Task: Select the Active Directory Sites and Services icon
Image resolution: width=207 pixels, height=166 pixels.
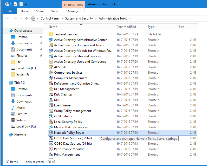Action: 51,56
